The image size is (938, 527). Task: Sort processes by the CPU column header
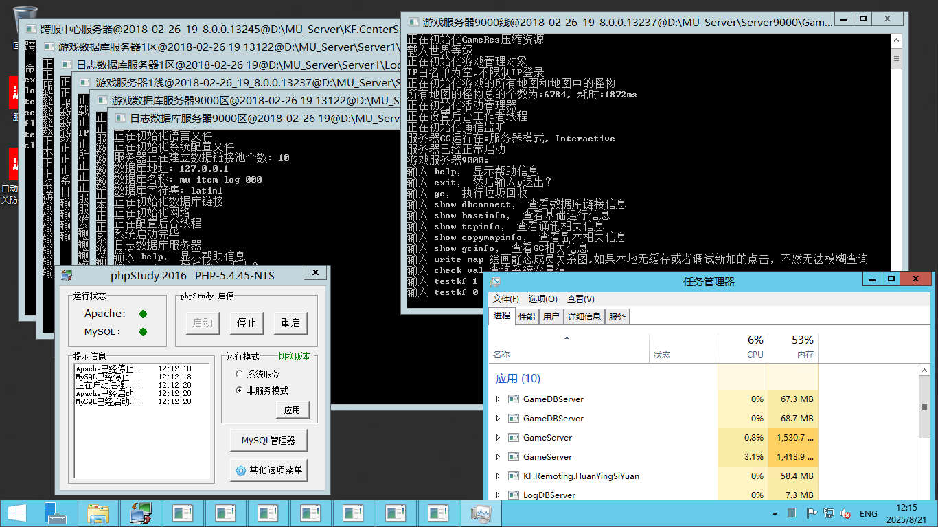pos(743,347)
